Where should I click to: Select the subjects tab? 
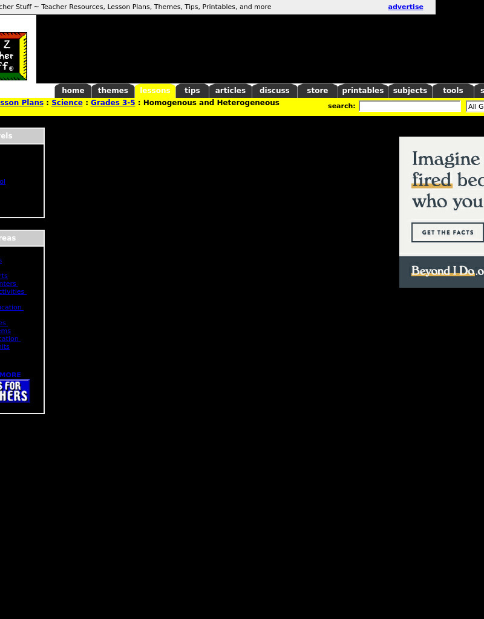(x=410, y=91)
